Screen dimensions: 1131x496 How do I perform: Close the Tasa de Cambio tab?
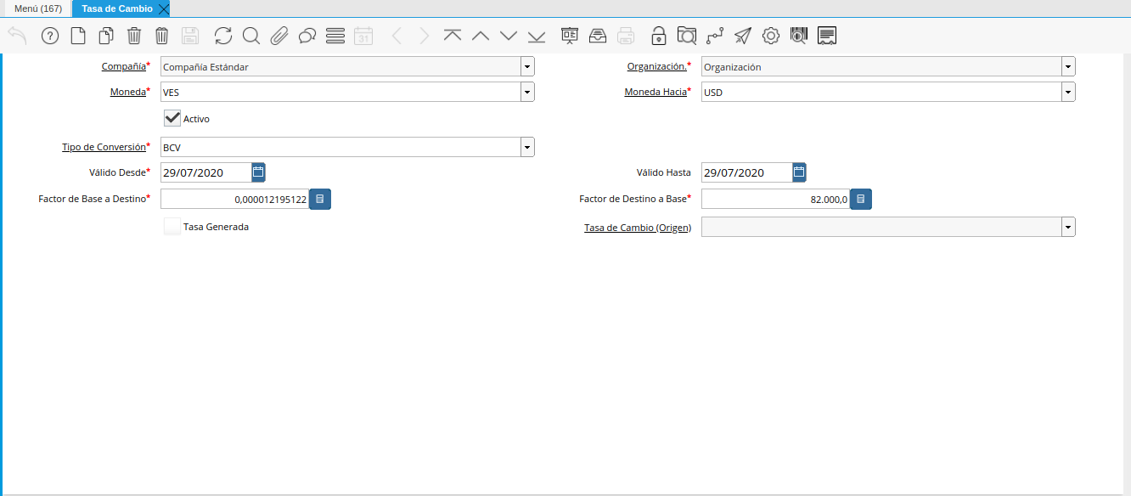click(164, 8)
